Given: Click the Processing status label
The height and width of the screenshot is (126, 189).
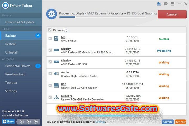Looking at the screenshot, I should pyautogui.click(x=164, y=51).
